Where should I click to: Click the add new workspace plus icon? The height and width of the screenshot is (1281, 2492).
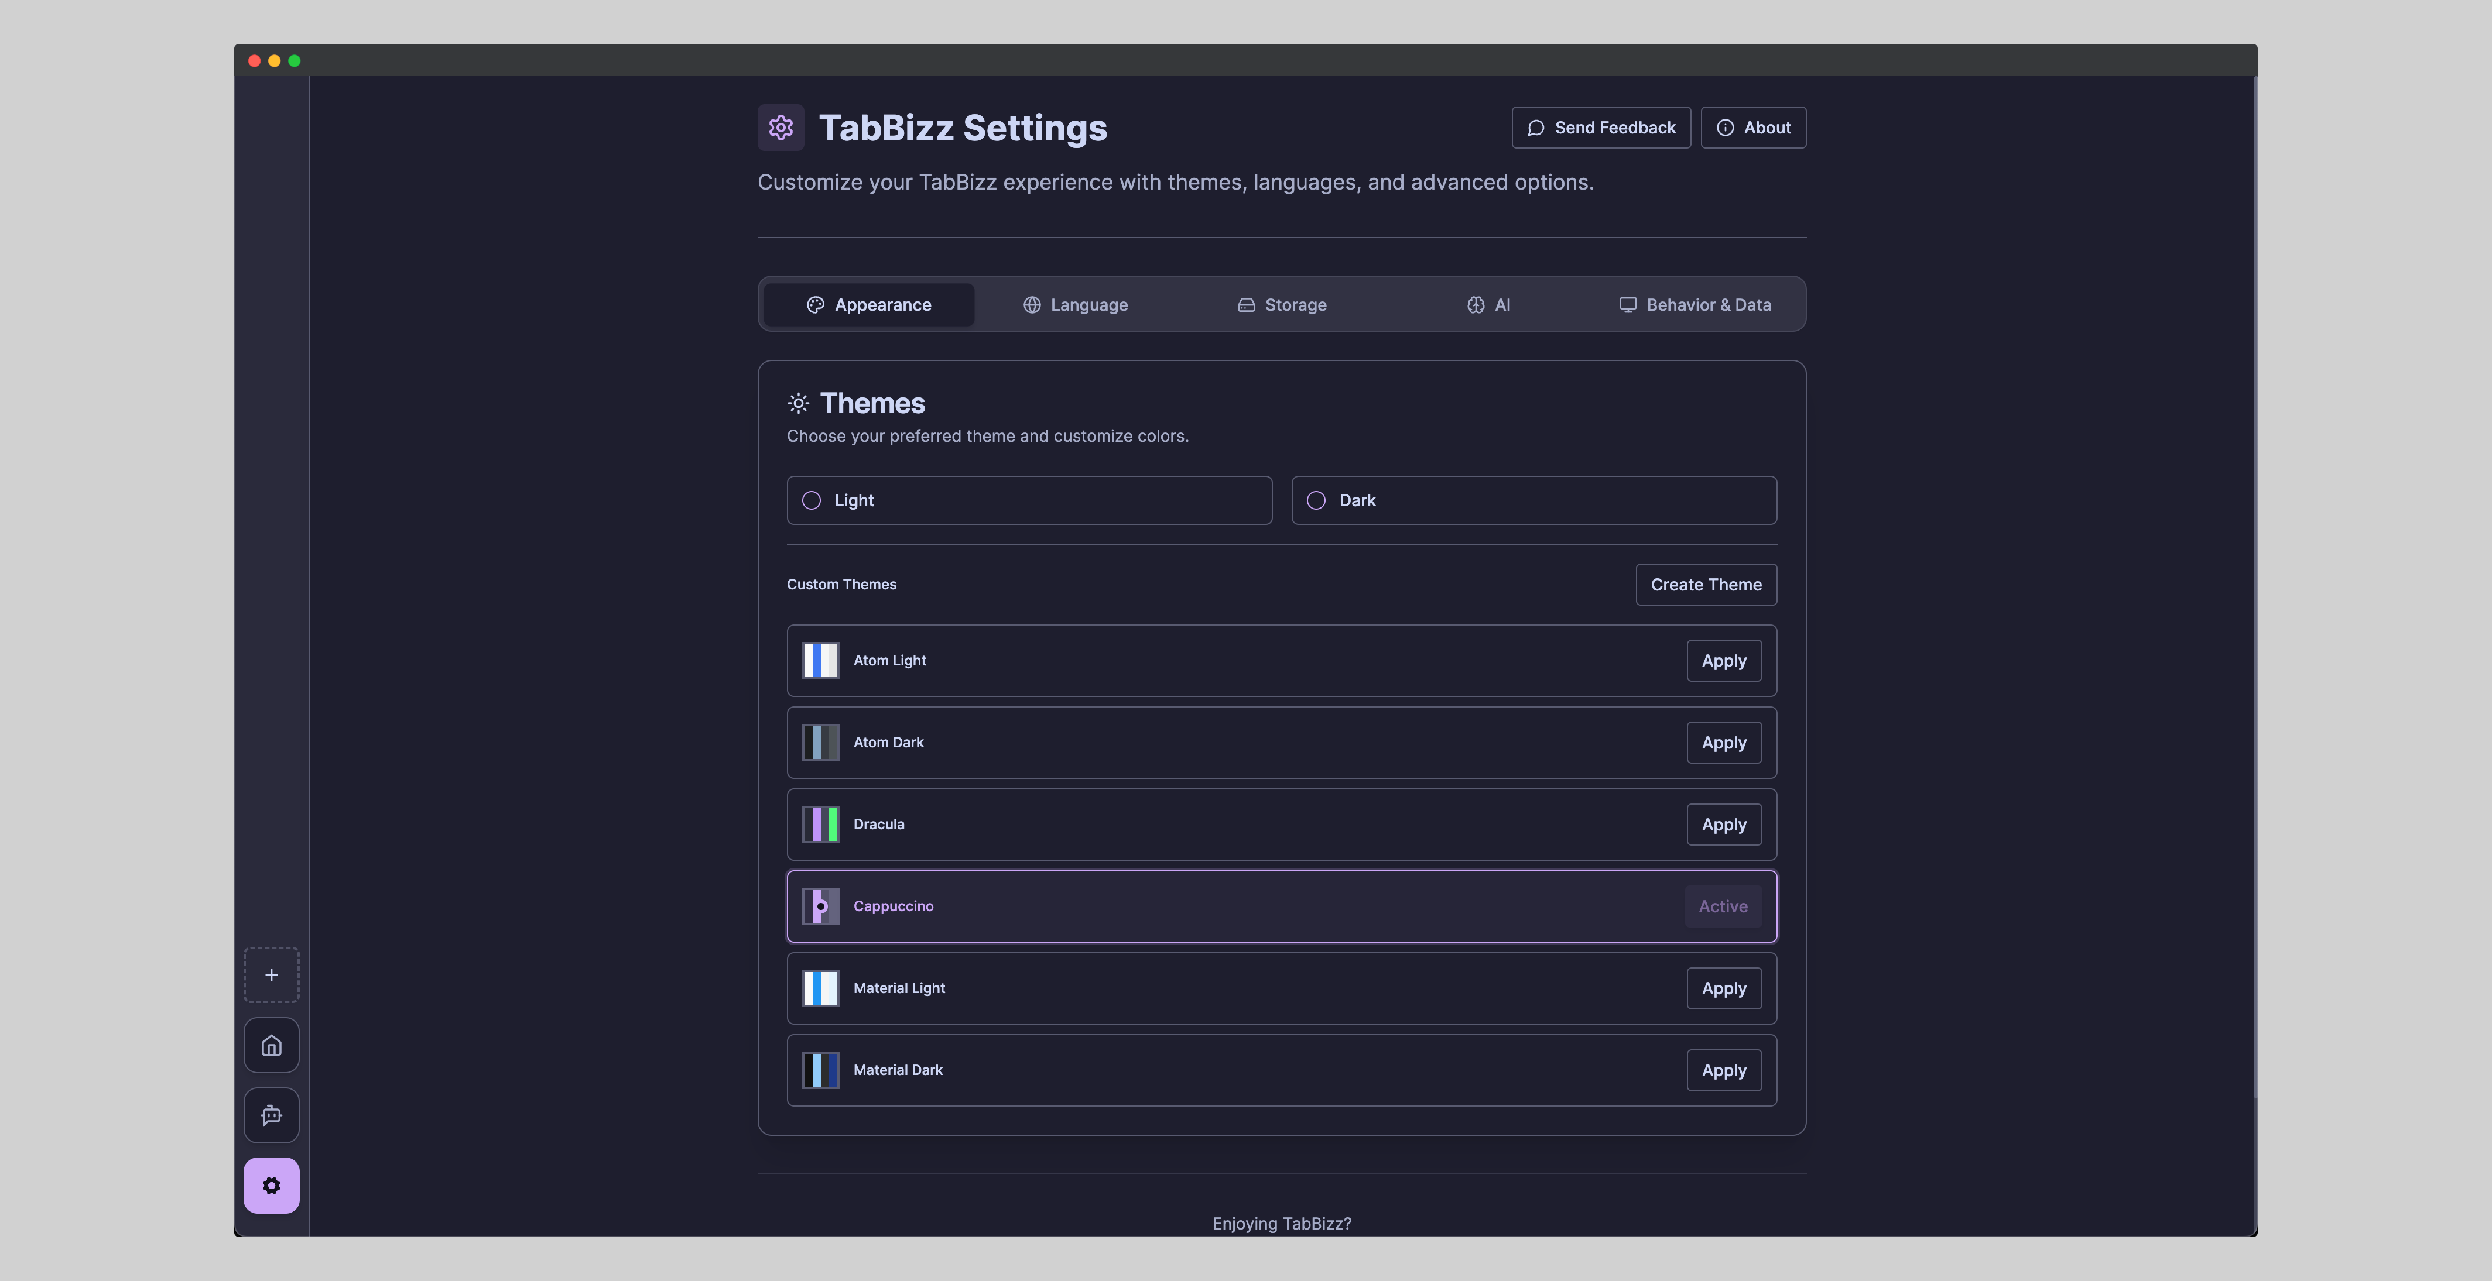pos(271,974)
